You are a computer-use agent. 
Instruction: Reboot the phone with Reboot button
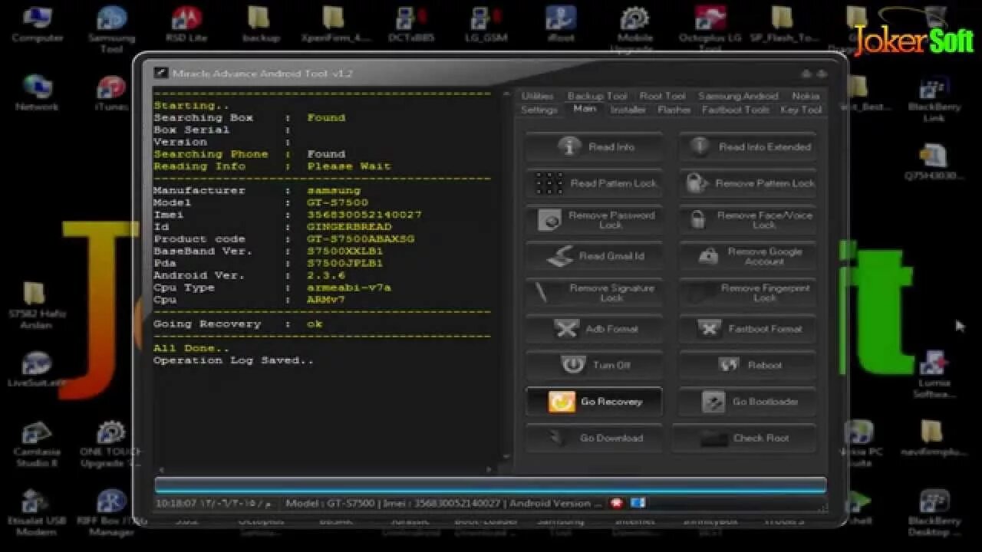pos(747,365)
